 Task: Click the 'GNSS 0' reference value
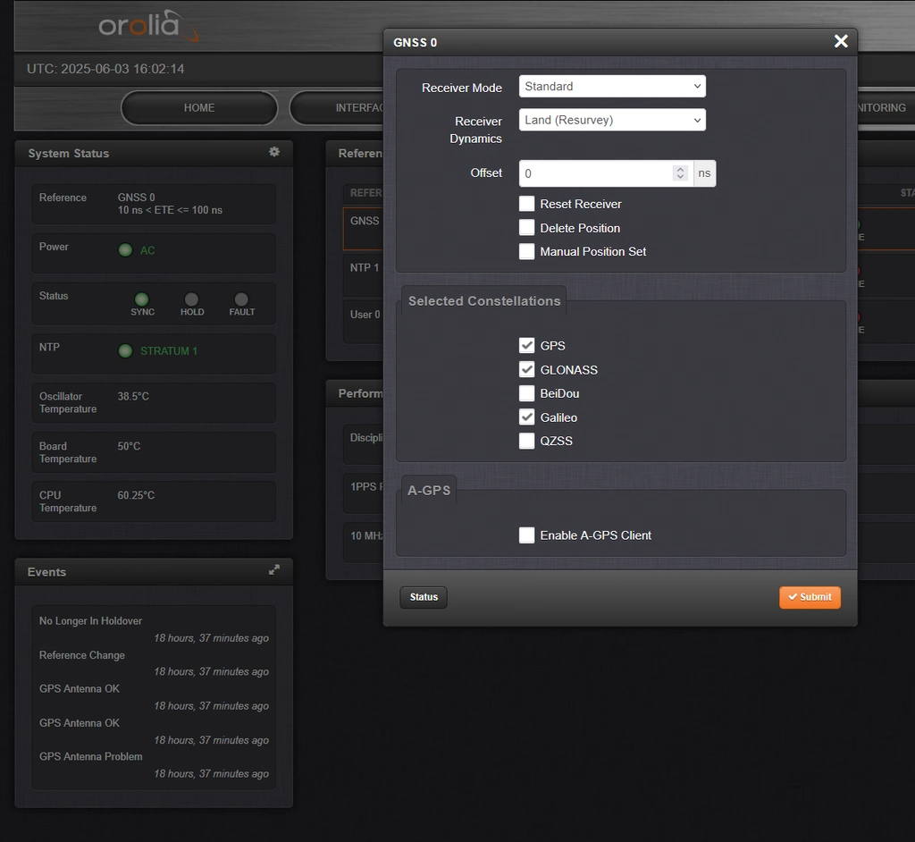136,198
